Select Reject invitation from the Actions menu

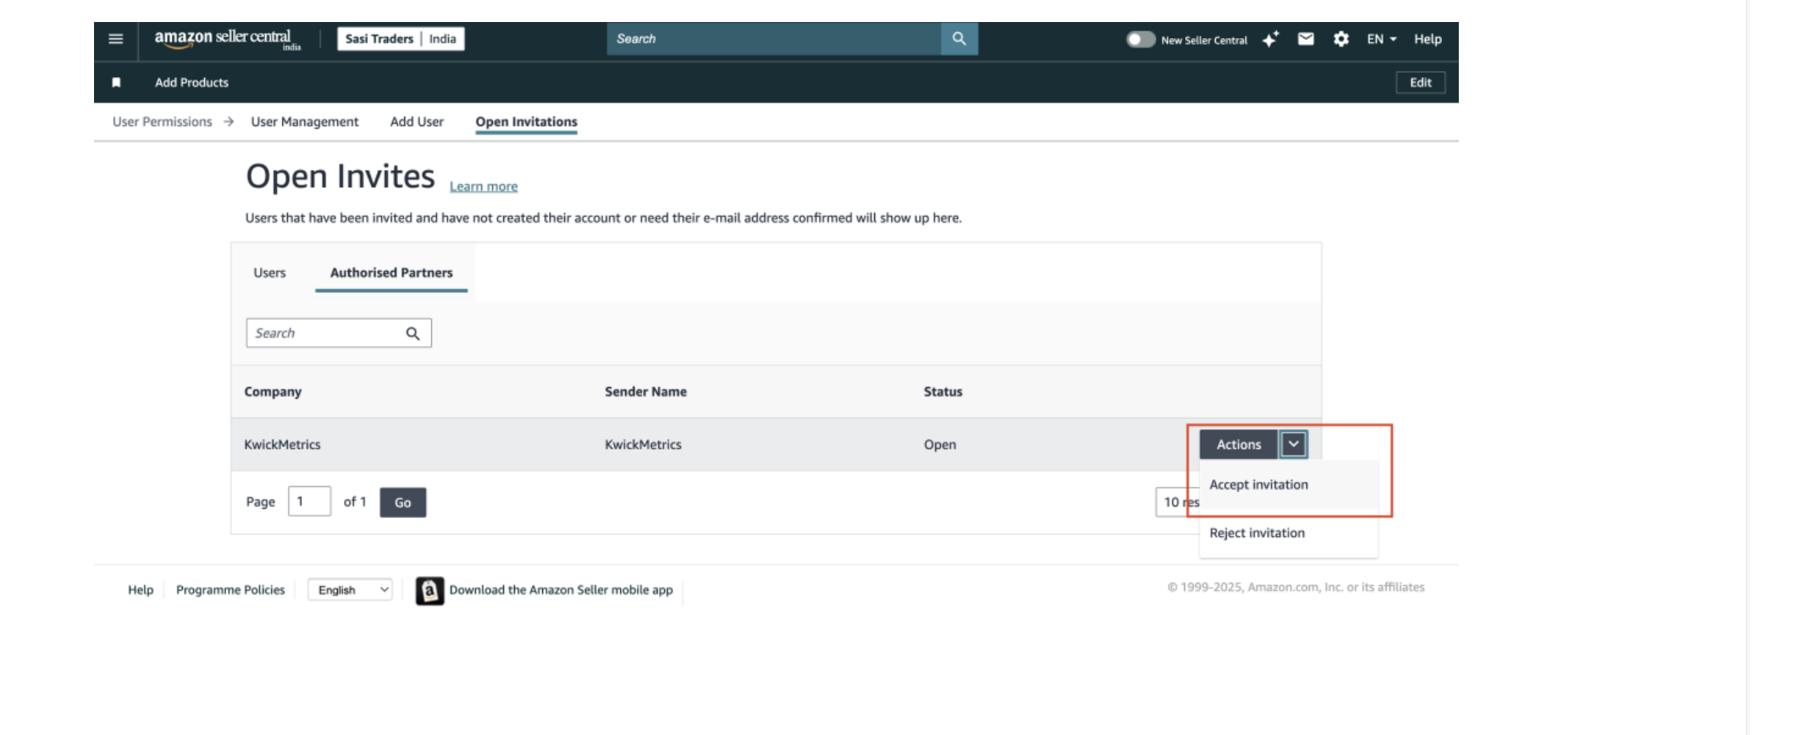(x=1257, y=533)
